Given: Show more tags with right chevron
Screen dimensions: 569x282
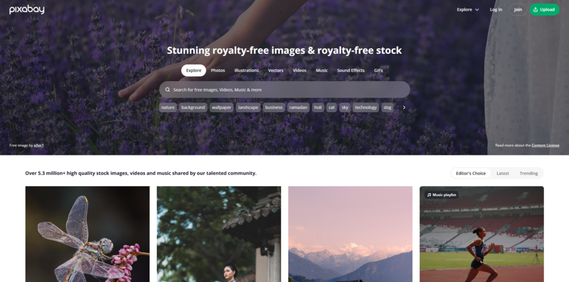Looking at the screenshot, I should point(404,107).
